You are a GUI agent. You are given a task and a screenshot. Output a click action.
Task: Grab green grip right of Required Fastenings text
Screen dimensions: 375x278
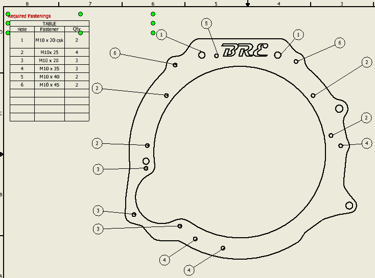[81, 14]
